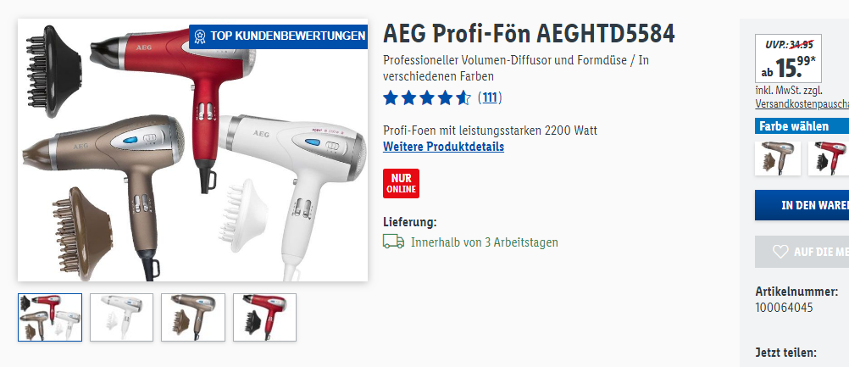The width and height of the screenshot is (849, 367).
Task: Click the heart icon on wishlist button
Action: pos(780,251)
